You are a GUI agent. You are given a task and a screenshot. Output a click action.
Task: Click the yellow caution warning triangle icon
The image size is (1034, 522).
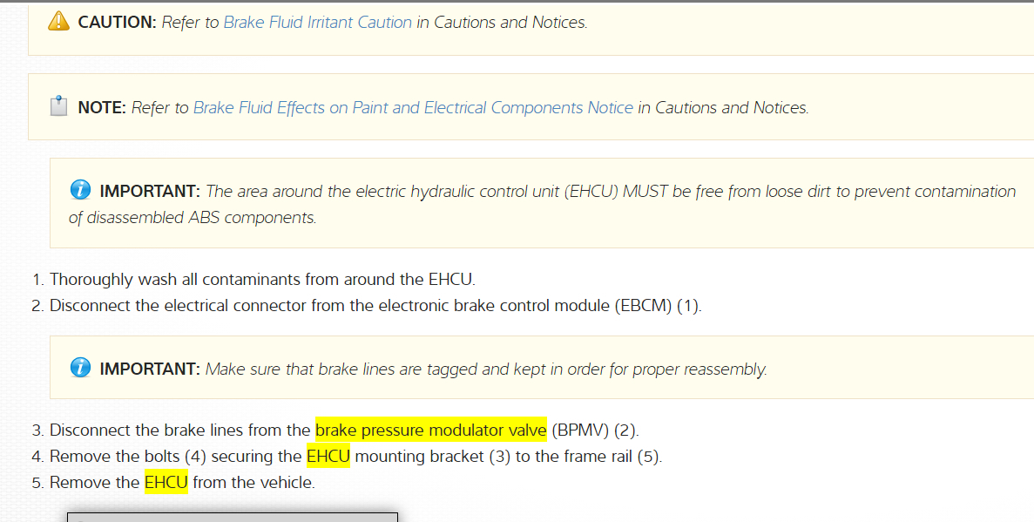click(59, 22)
